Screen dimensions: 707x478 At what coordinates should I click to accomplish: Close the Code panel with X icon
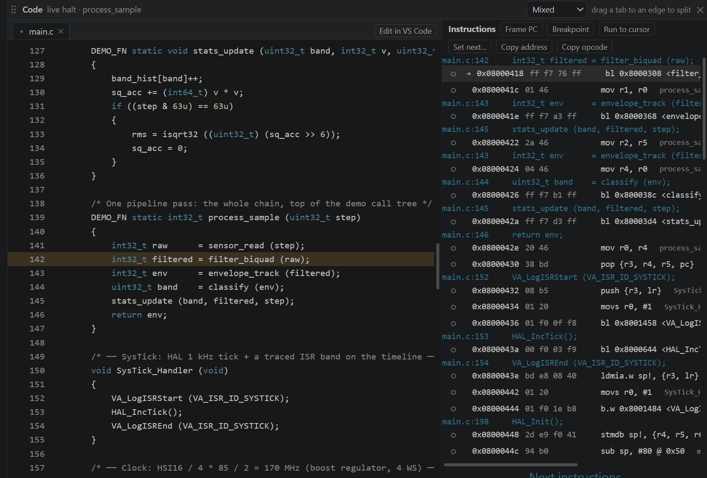coord(700,10)
